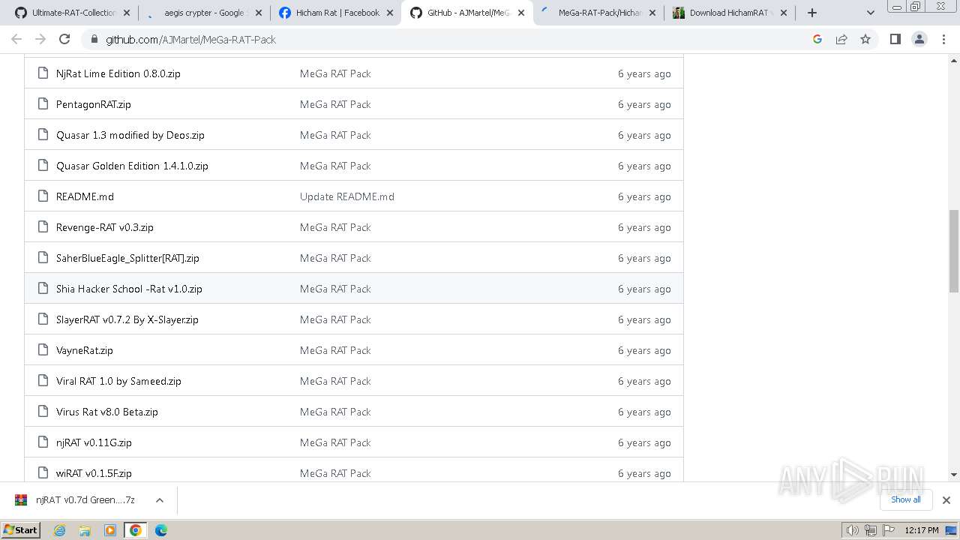
Task: Click the Chrome taskbar icon
Action: click(136, 530)
